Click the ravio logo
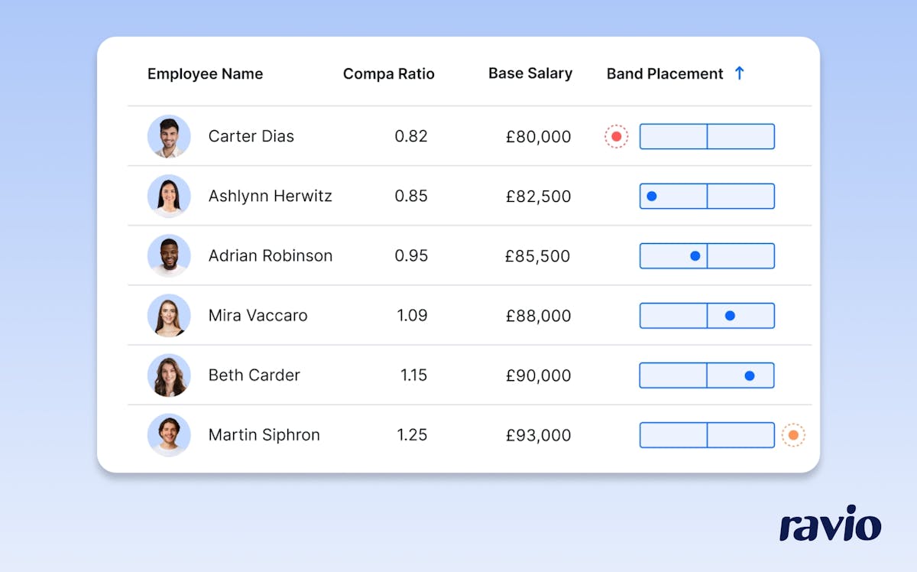Screen dimensions: 917x572 click(x=829, y=525)
